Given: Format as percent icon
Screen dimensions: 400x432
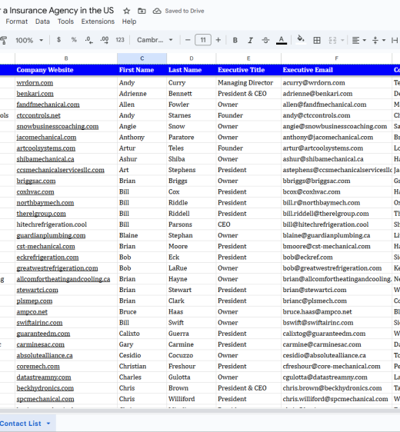Looking at the screenshot, I should 74,40.
